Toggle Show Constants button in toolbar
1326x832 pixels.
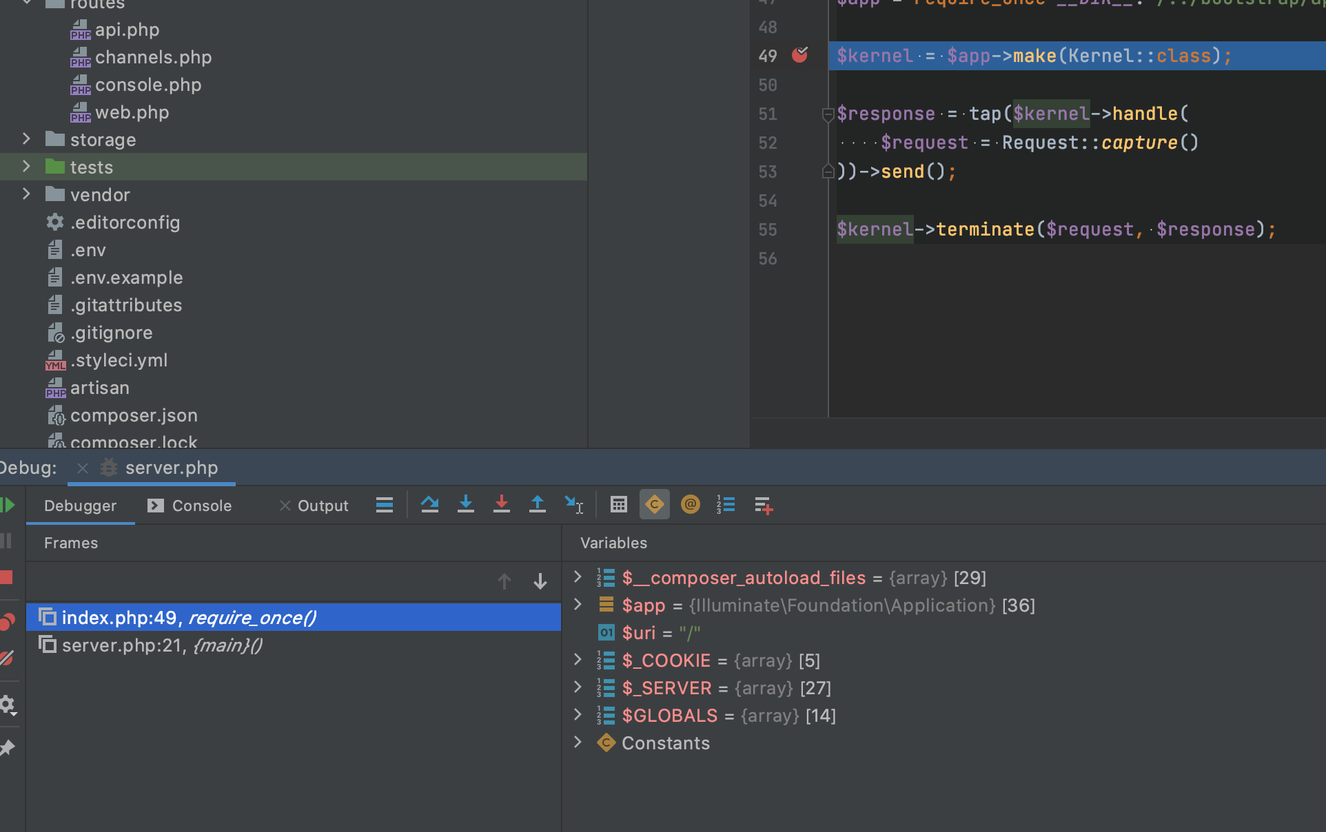click(655, 505)
